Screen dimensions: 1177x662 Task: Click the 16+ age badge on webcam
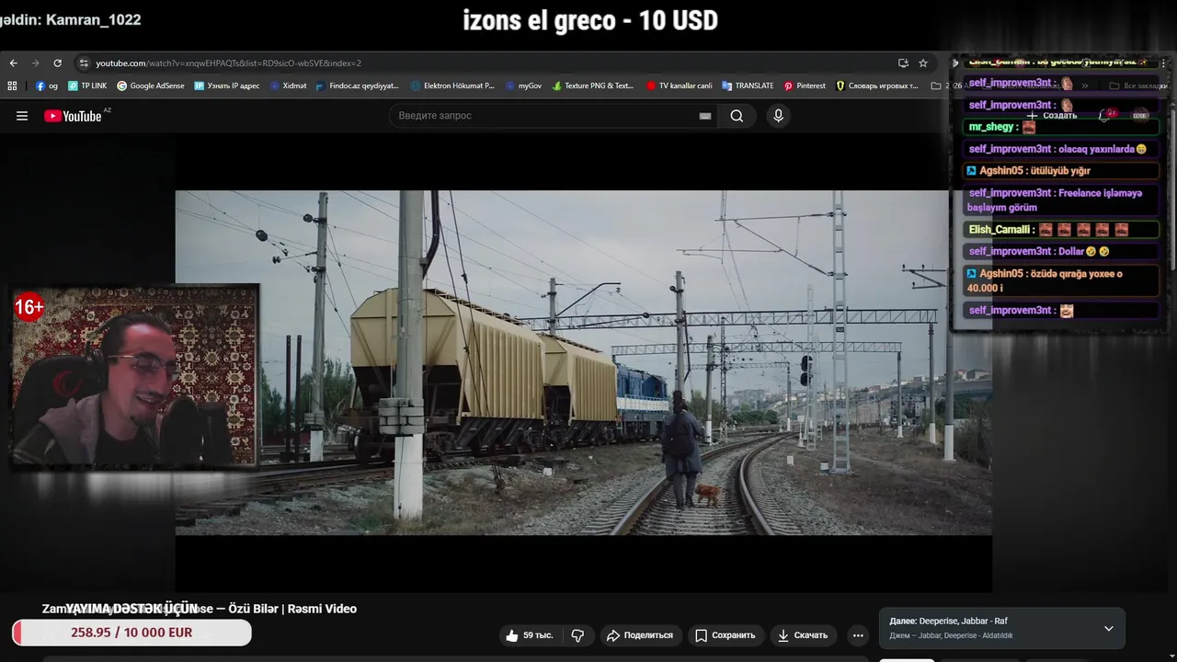tap(29, 307)
